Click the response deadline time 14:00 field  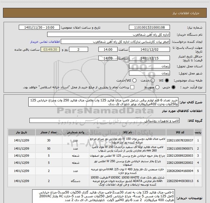pyautogui.click(x=108, y=49)
